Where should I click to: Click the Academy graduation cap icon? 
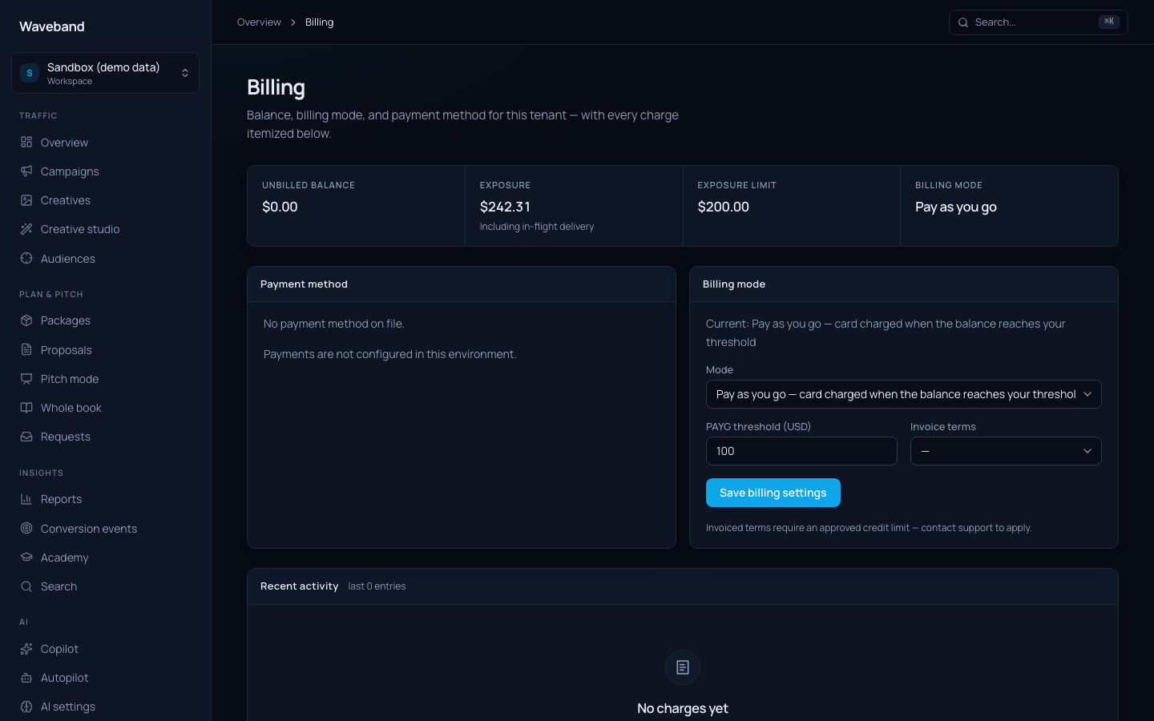26,557
